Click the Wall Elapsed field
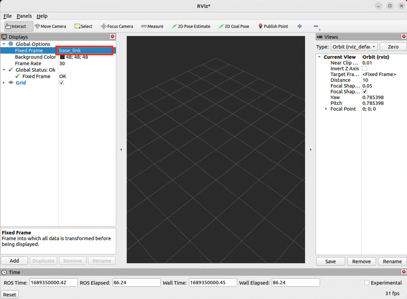 (x=296, y=282)
